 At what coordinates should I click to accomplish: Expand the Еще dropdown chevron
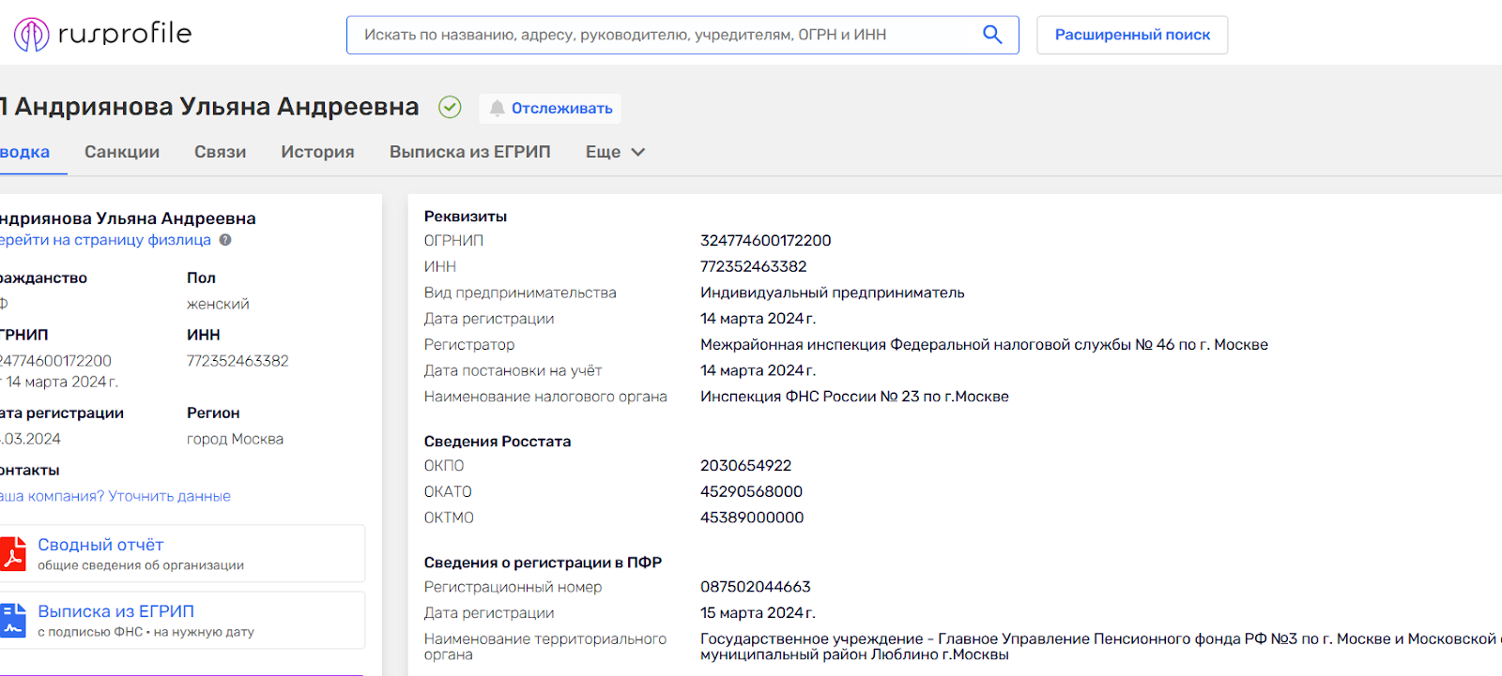click(x=638, y=152)
